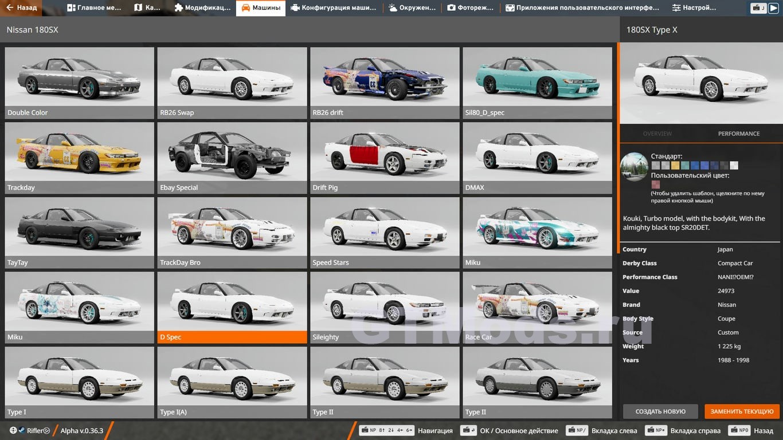This screenshot has width=783, height=440.
Task: Open the Карта tab with map icon
Action: point(147,8)
